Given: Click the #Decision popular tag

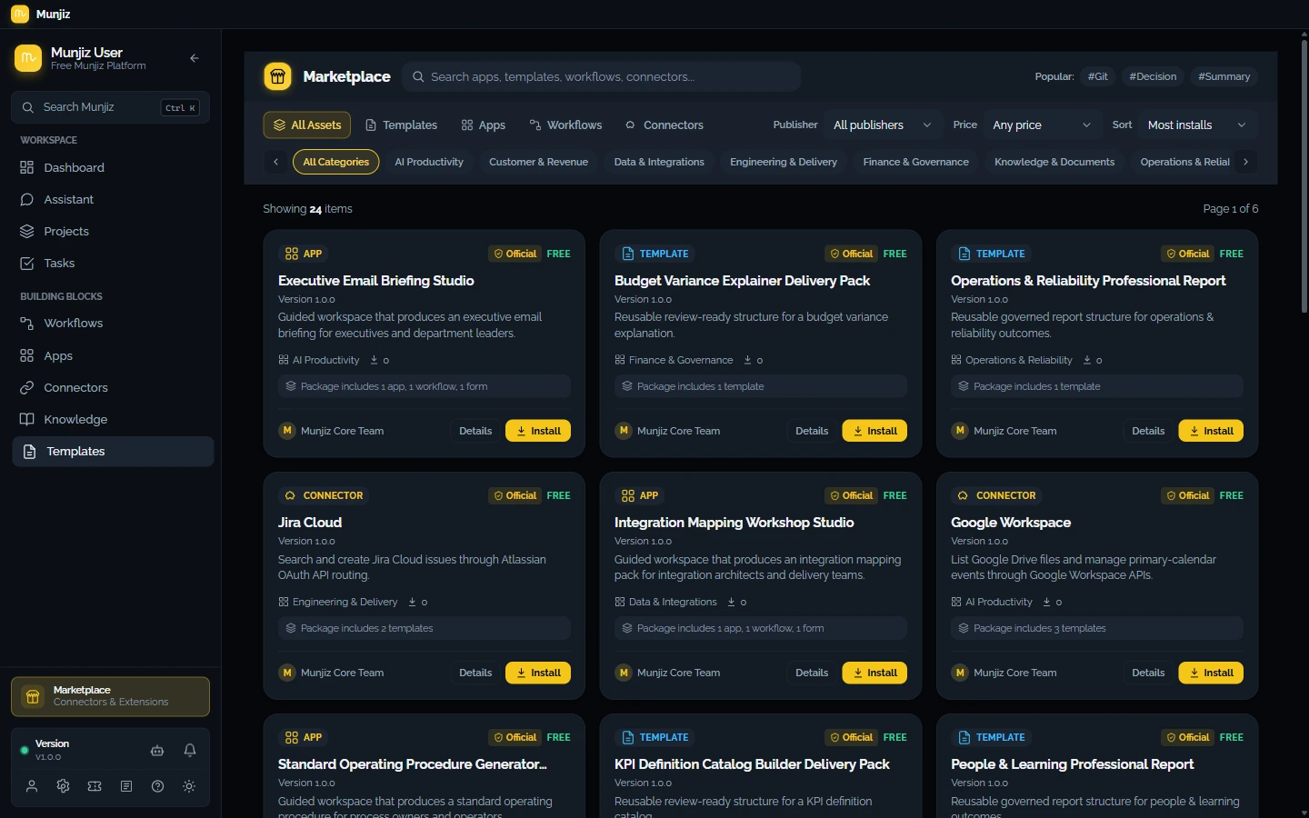Looking at the screenshot, I should [1153, 76].
